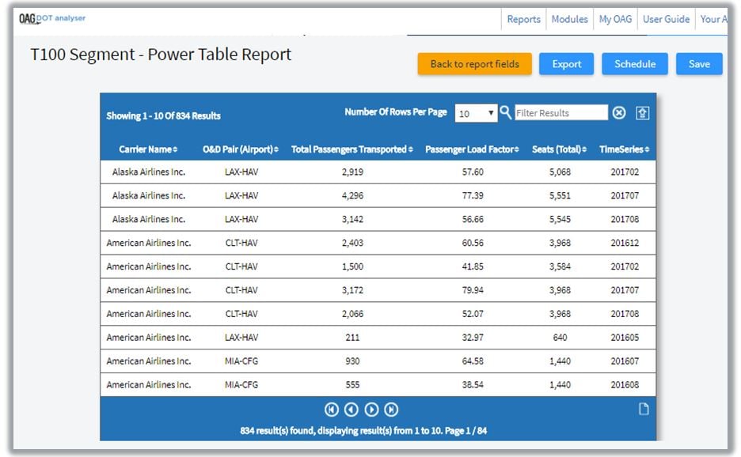Open the Number Of Rows Per Page dropdown
The width and height of the screenshot is (741, 457).
(x=476, y=113)
